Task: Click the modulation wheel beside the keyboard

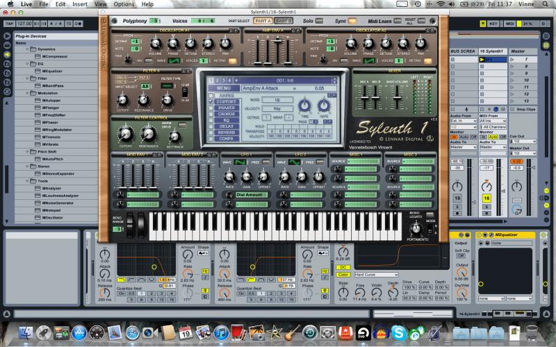Action: pyautogui.click(x=141, y=224)
